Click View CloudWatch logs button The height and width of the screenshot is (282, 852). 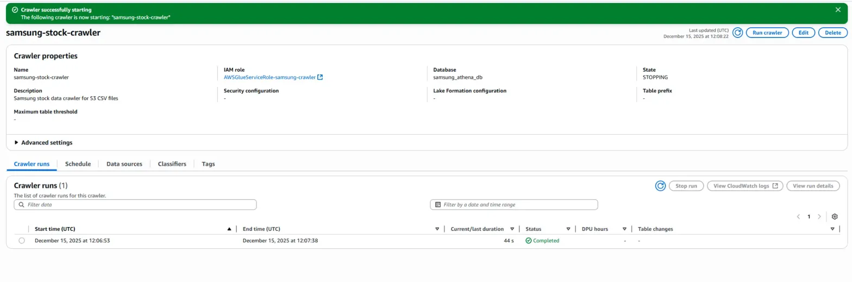pos(745,186)
